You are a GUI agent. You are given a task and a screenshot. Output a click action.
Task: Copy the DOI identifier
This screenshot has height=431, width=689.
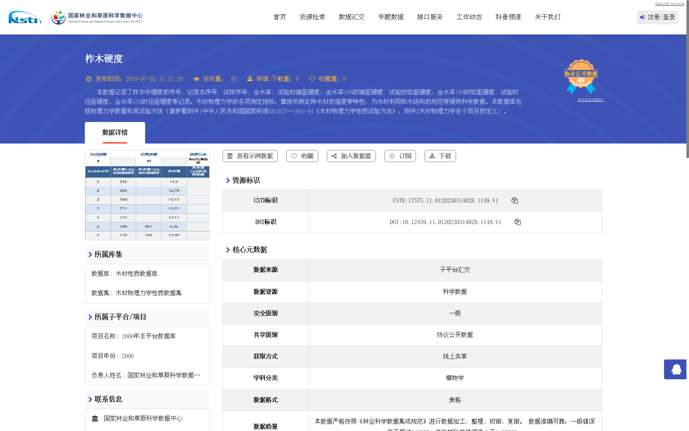518,222
